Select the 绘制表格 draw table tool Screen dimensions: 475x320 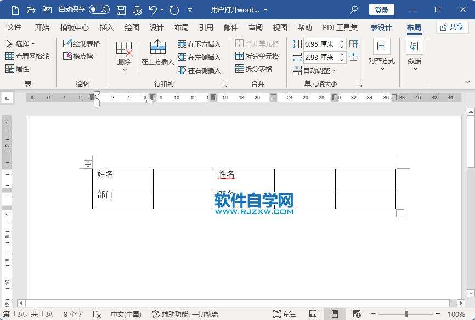82,43
